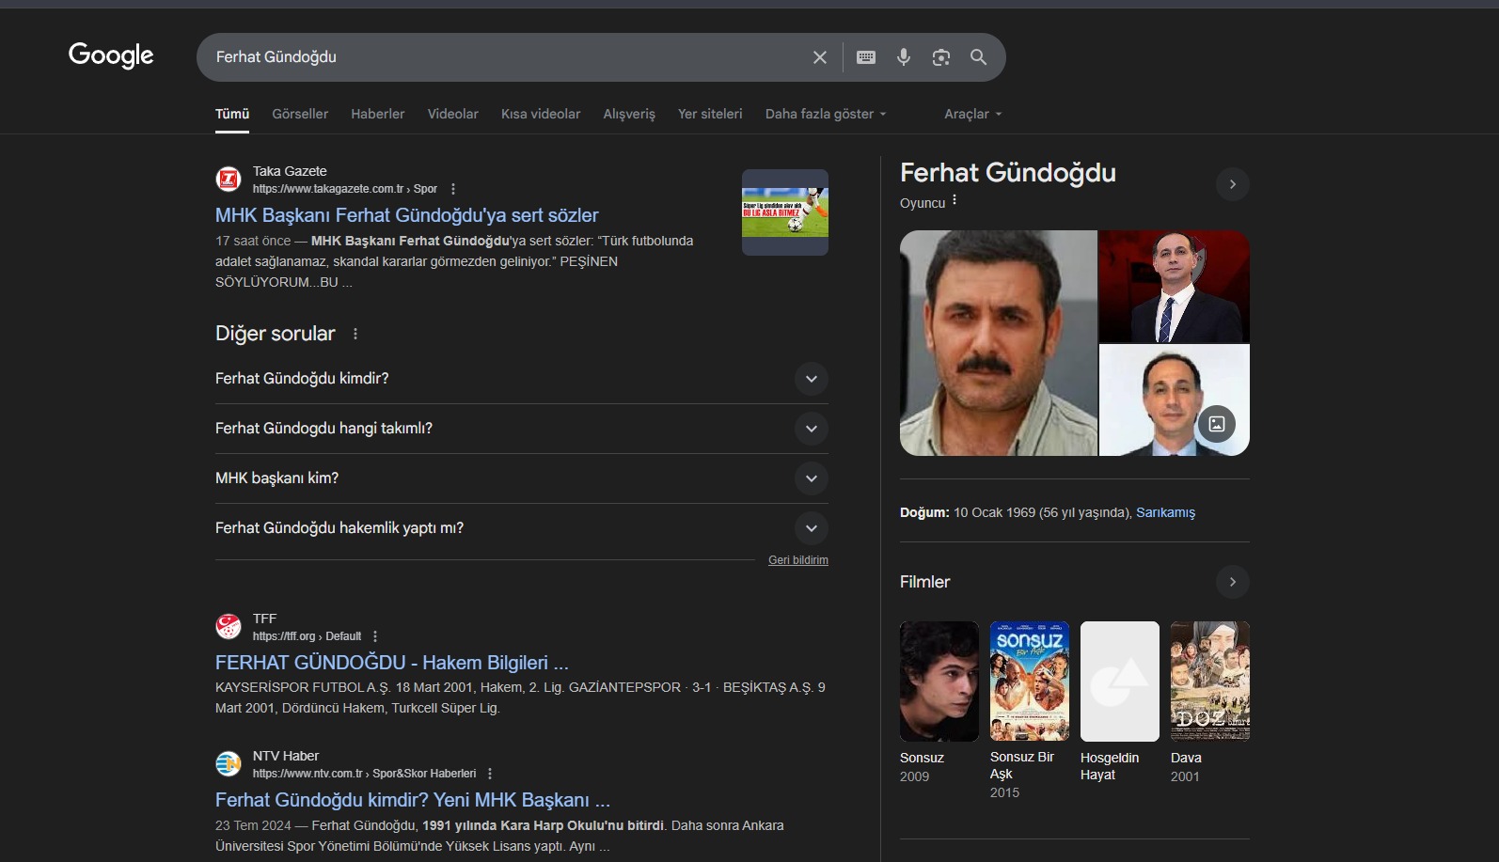Click the Geri bildirim link
This screenshot has width=1499, height=862.
[798, 560]
